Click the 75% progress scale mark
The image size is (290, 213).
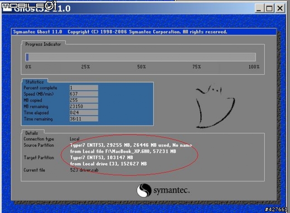tap(197, 67)
